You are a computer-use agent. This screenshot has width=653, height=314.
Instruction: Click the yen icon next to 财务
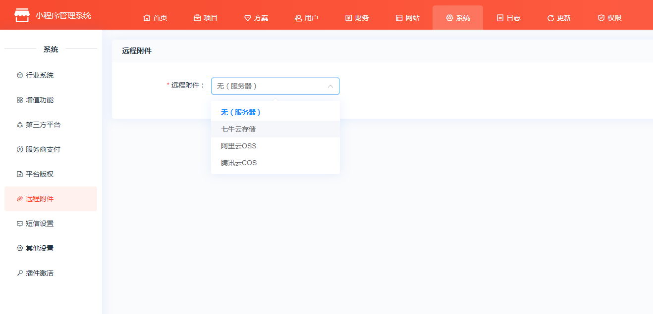349,18
